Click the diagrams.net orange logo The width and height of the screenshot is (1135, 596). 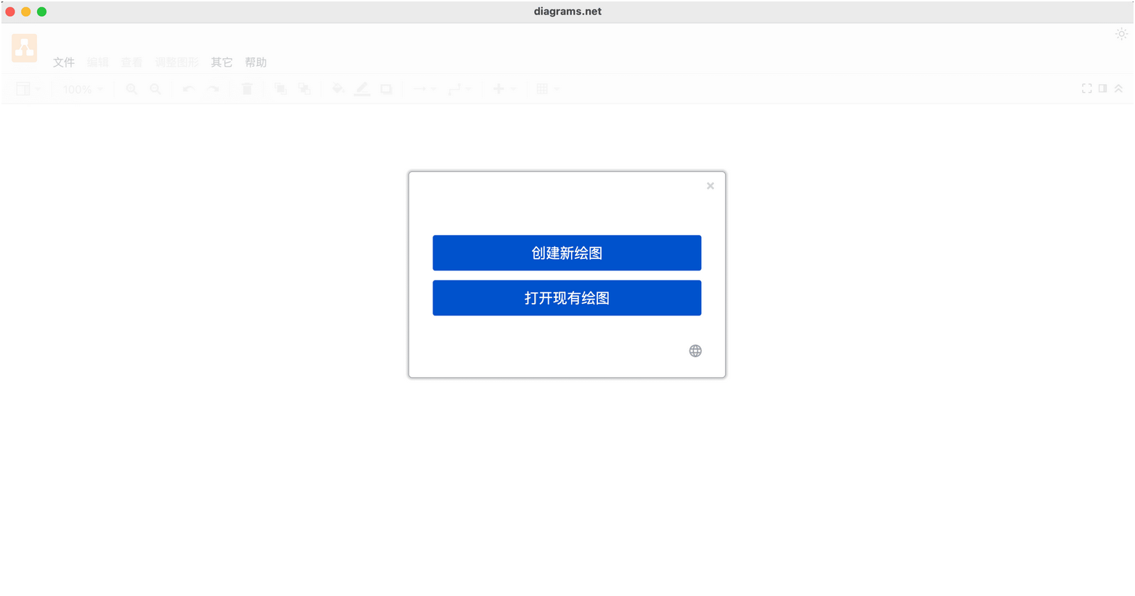click(x=25, y=48)
